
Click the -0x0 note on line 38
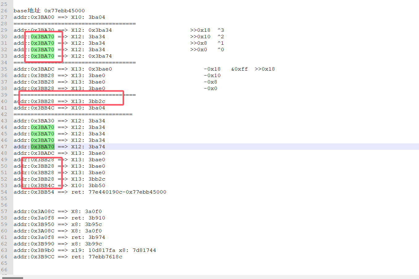coord(211,88)
